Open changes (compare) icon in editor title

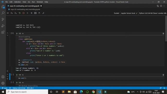coord(158,6)
